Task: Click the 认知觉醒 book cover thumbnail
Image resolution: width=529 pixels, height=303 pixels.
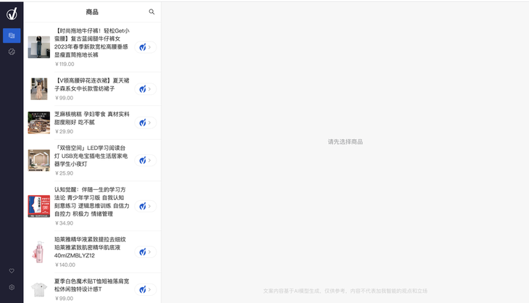Action: click(39, 206)
